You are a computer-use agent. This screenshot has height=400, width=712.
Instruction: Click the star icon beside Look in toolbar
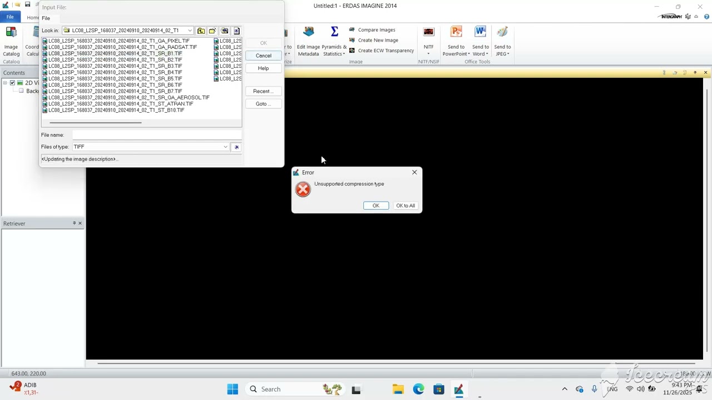click(236, 31)
